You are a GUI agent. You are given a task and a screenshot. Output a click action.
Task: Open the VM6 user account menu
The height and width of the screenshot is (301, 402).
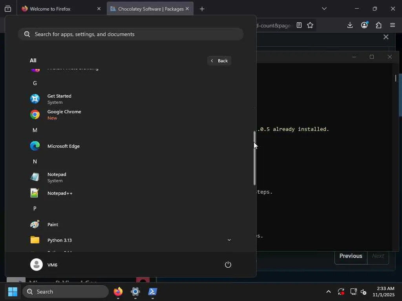44,265
